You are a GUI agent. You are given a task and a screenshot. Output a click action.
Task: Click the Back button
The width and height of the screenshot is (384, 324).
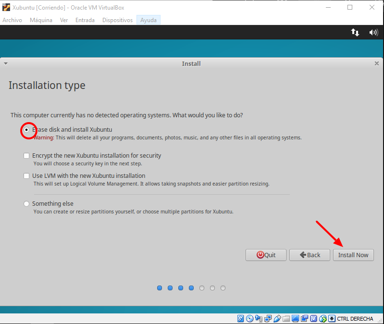pyautogui.click(x=310, y=255)
